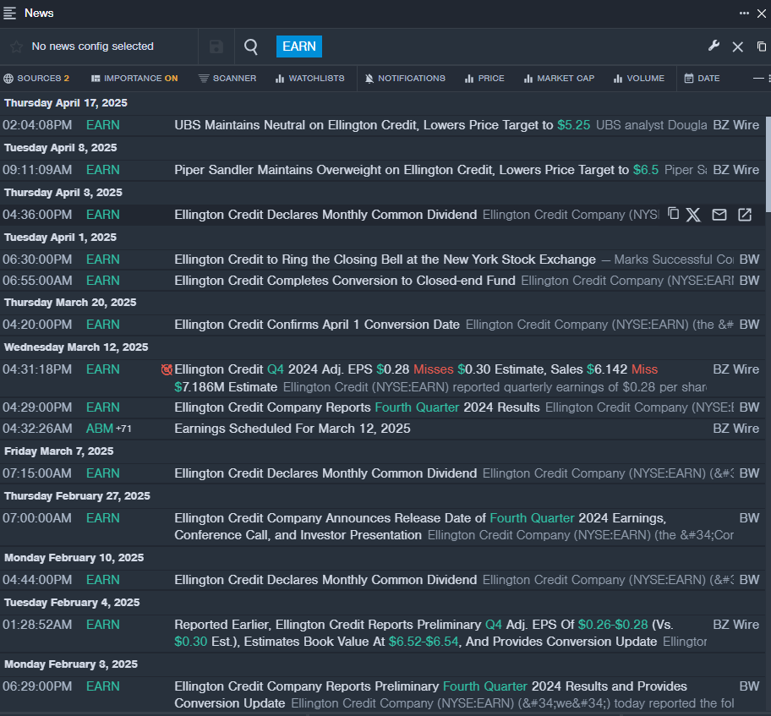Open Completes Conversion to Closed-end Fund headline
This screenshot has width=771, height=716.
pyautogui.click(x=345, y=281)
